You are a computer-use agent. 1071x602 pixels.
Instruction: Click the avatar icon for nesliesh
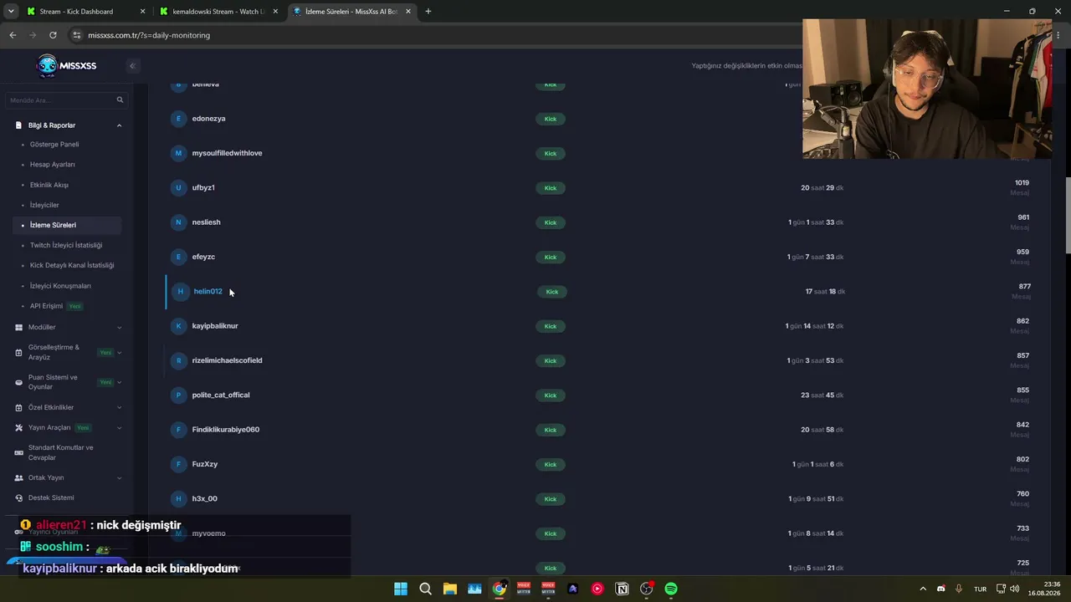tap(178, 222)
